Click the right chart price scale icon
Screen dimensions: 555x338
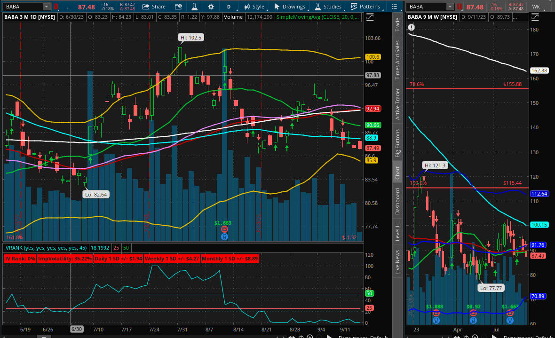(x=536, y=17)
